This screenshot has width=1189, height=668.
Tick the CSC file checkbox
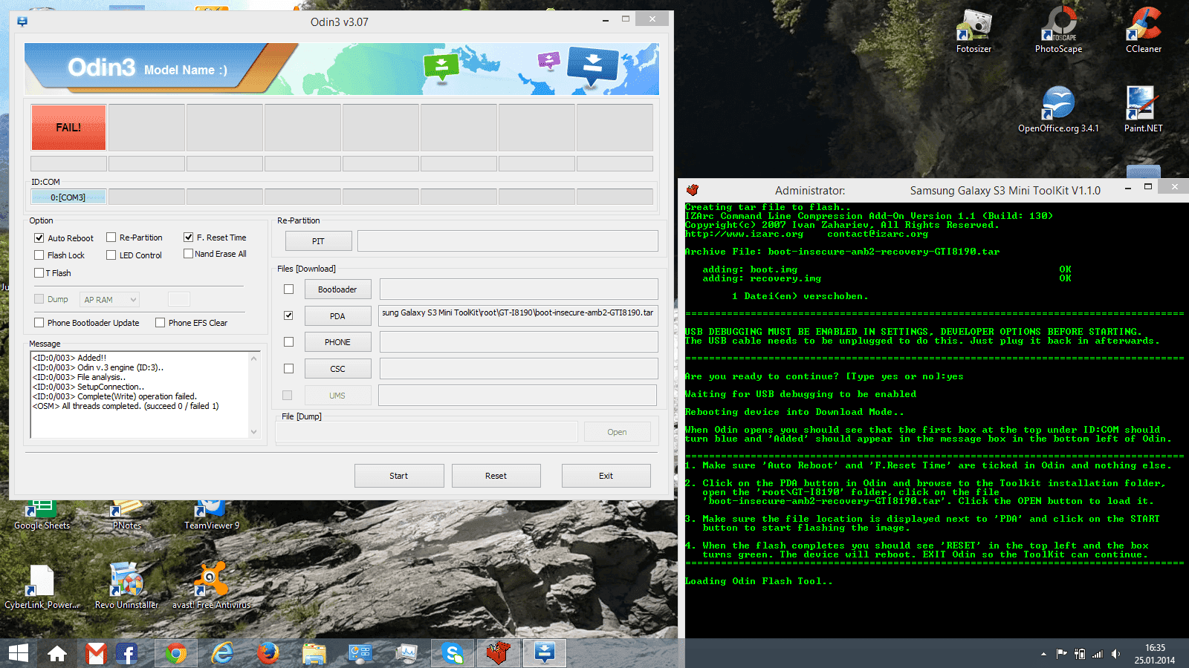click(x=289, y=369)
